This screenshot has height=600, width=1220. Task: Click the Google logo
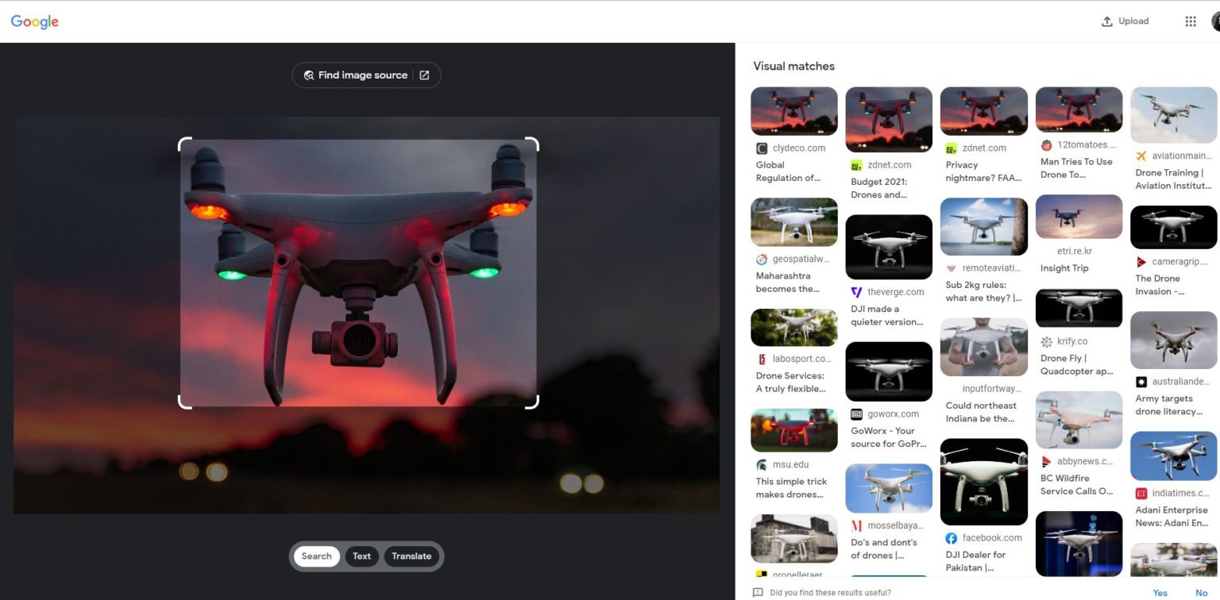point(35,21)
